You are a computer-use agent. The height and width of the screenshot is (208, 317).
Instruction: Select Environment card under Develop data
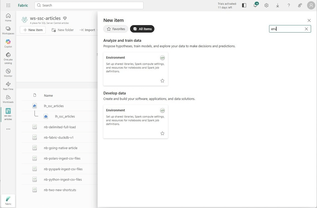point(136,122)
